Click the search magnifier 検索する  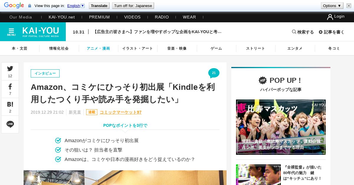303,32
